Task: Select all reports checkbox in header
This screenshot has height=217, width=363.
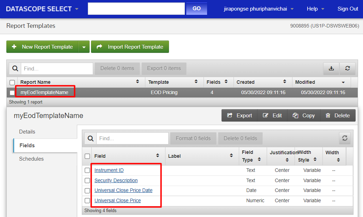Action: click(12, 82)
